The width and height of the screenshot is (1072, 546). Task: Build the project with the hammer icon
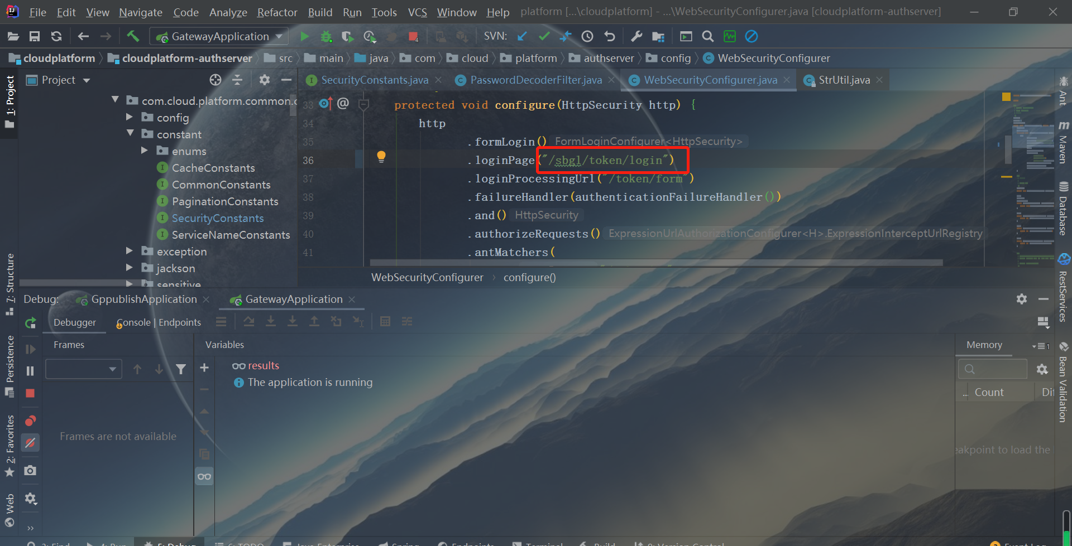coord(133,36)
